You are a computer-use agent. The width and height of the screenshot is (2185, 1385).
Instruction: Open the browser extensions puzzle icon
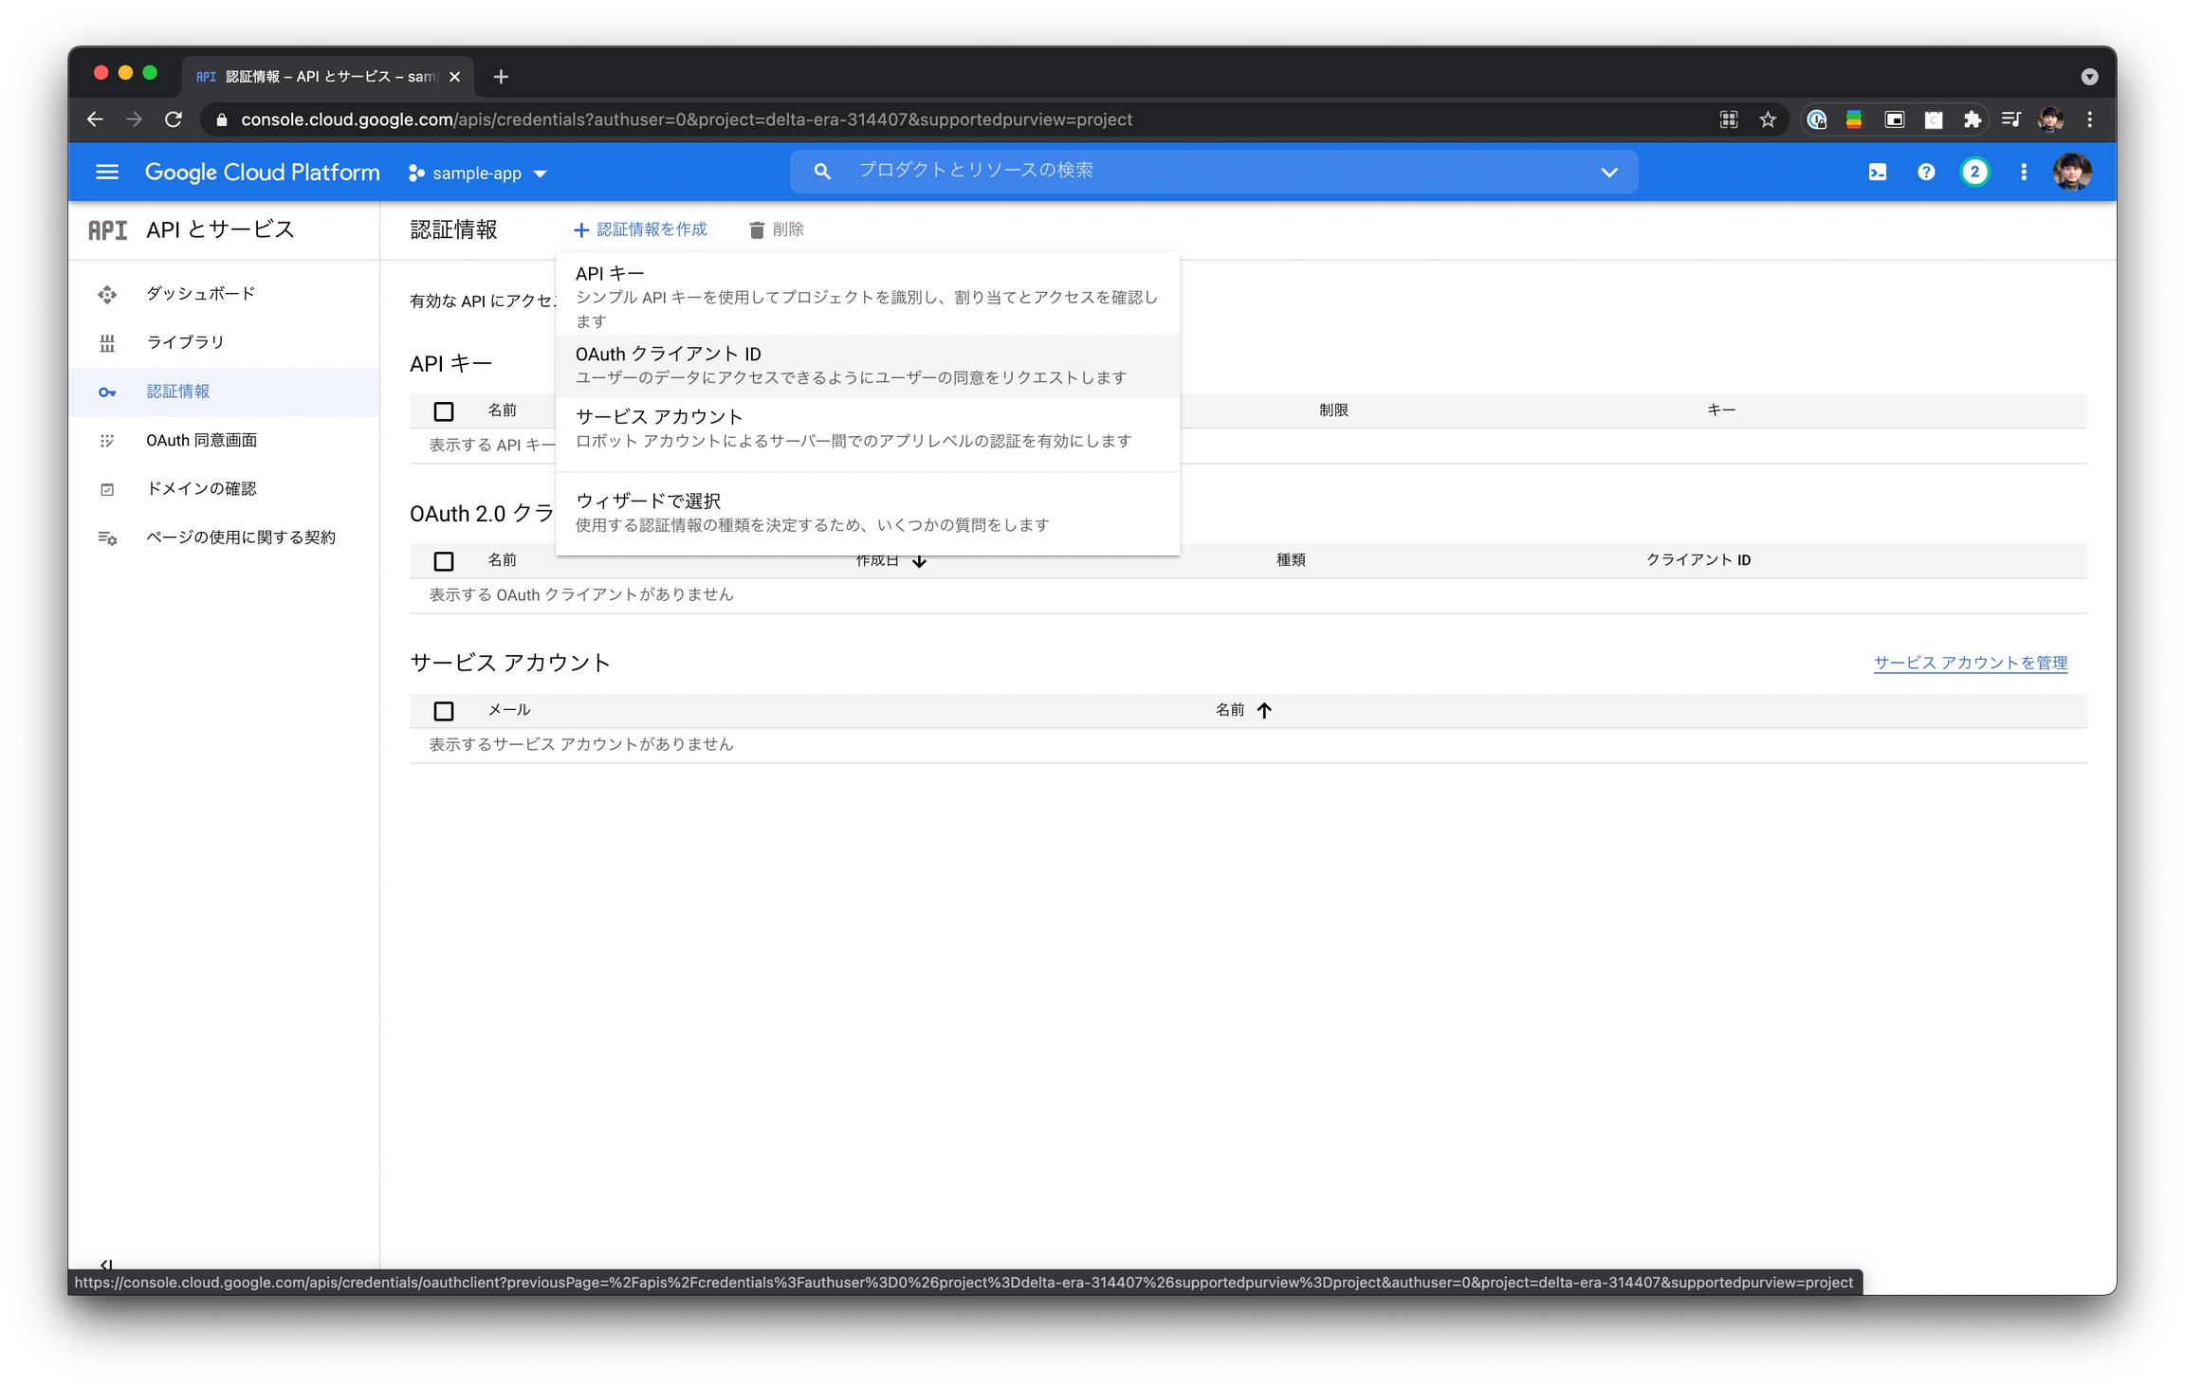[1973, 119]
